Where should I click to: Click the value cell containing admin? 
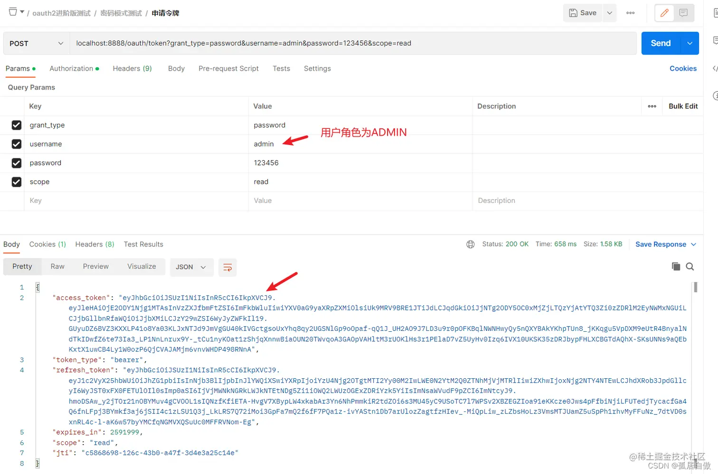point(360,144)
